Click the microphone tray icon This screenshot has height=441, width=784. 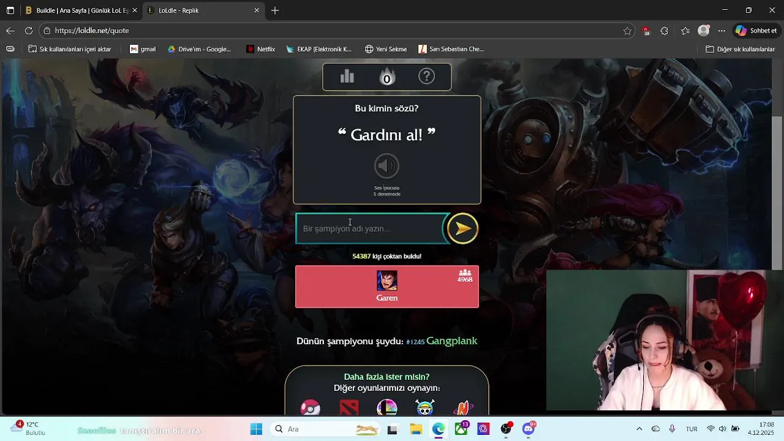point(672,429)
